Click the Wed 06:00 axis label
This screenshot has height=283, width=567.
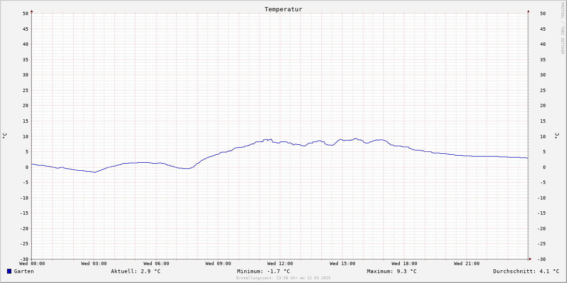(156, 264)
